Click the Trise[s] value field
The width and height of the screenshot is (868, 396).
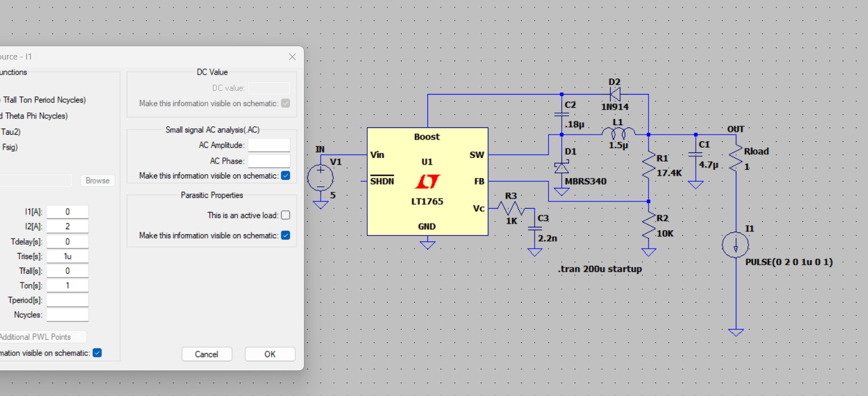(x=67, y=256)
